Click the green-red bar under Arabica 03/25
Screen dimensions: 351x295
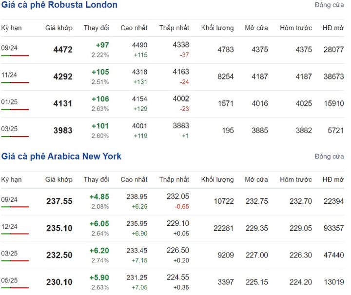pos(15,261)
